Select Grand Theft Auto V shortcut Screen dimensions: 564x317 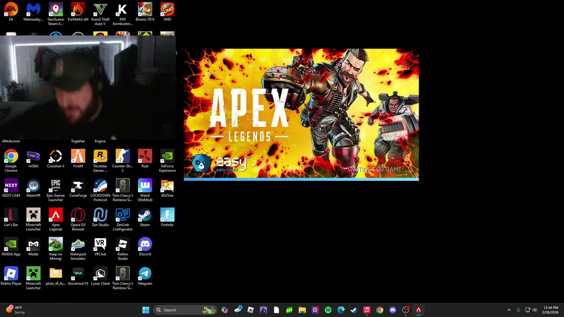[100, 14]
